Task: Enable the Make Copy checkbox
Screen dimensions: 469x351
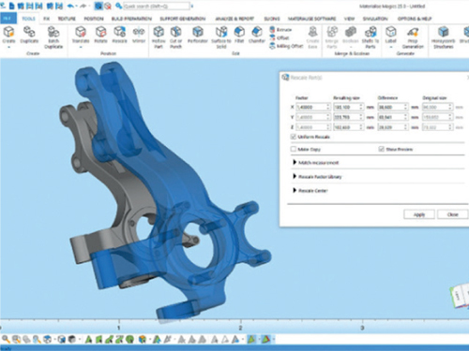Action: point(294,149)
